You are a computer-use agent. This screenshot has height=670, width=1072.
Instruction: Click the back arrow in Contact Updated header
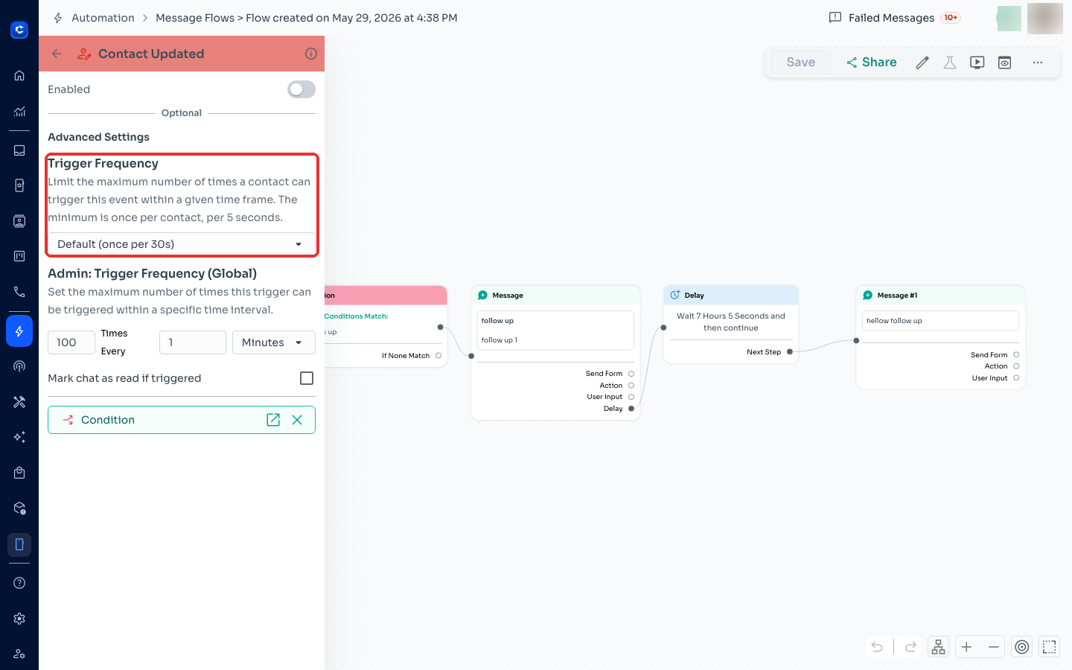click(57, 54)
